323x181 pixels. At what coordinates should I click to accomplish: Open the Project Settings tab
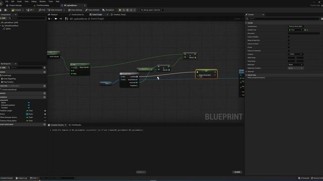(x=14, y=6)
